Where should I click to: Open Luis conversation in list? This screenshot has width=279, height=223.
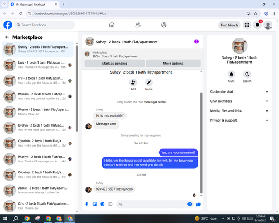click(38, 65)
